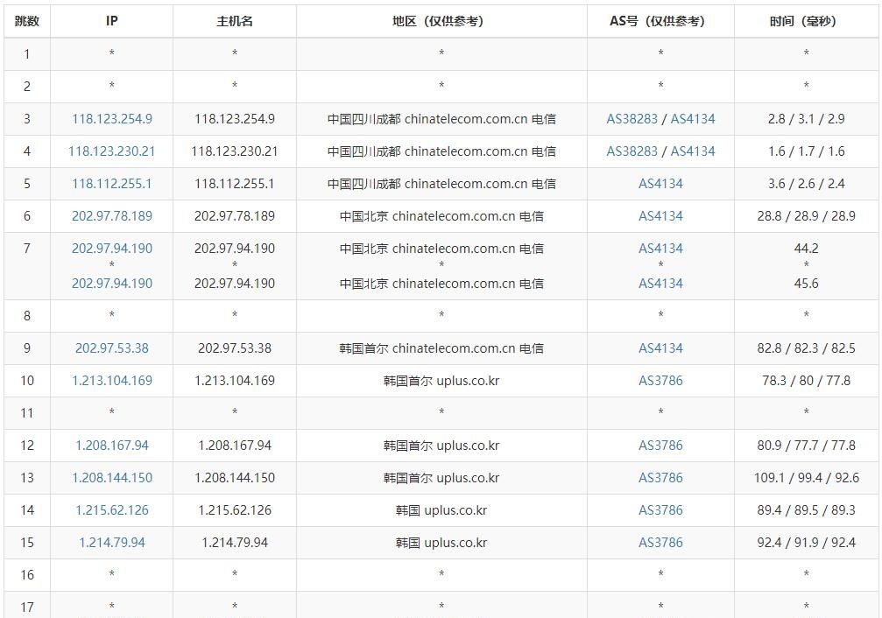Open the first 202.97.94.190 IP link in hop 7

coord(112,249)
